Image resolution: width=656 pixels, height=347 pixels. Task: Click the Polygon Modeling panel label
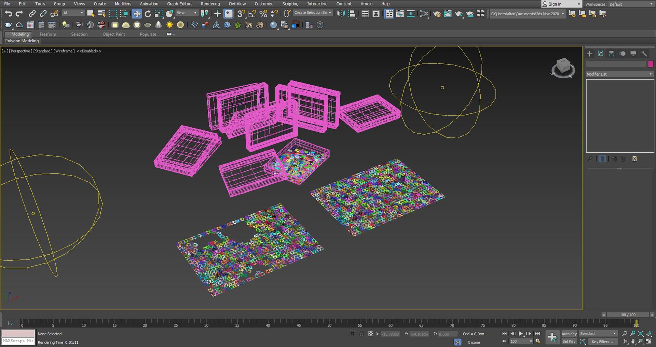point(22,41)
